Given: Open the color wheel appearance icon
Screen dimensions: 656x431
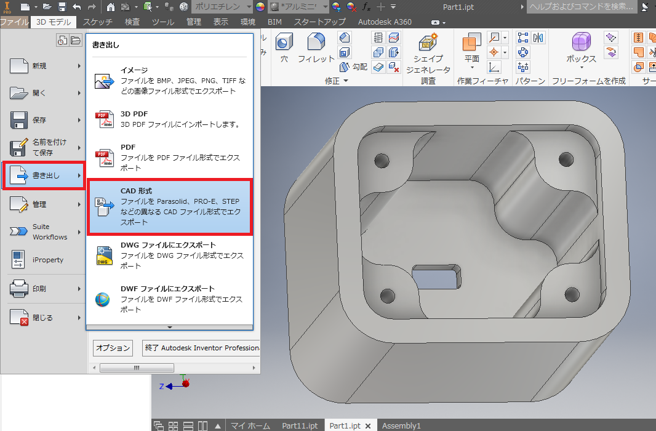Looking at the screenshot, I should (260, 7).
